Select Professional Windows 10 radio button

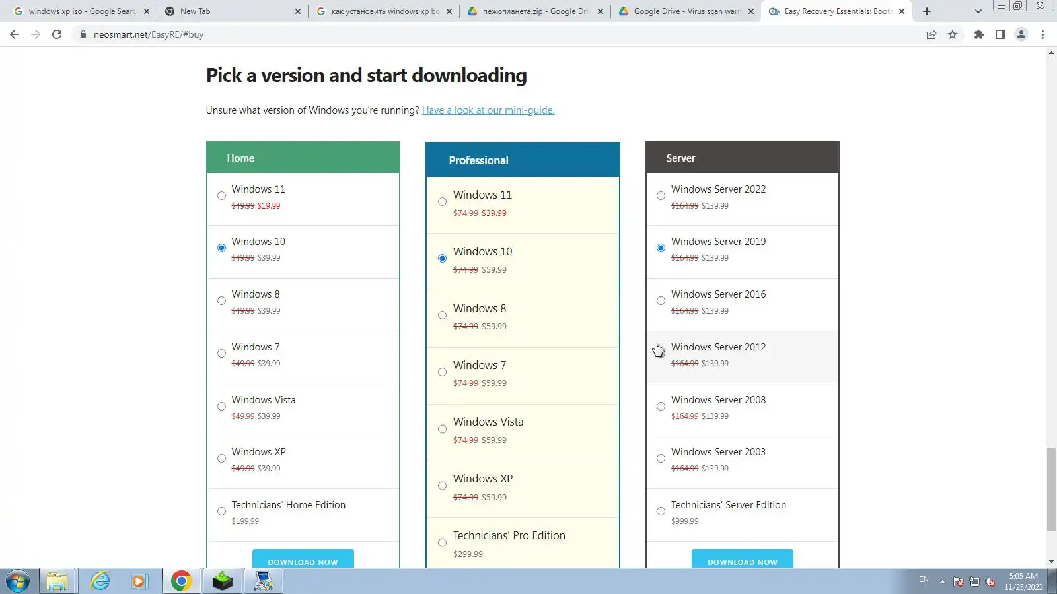click(442, 259)
